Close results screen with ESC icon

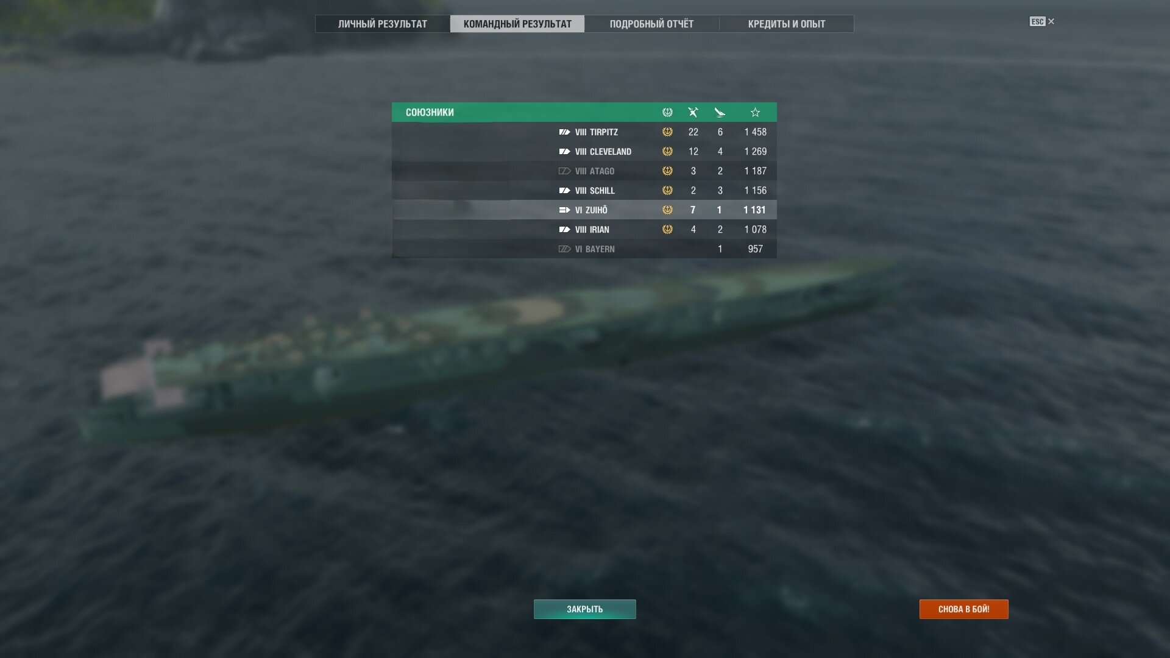[x=1042, y=21]
